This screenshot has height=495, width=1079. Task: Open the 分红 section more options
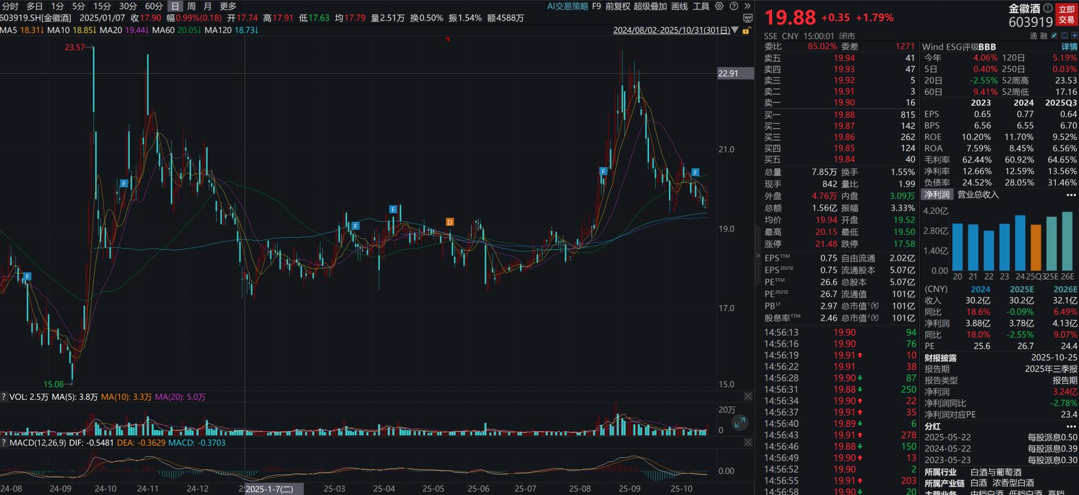tap(1071, 426)
